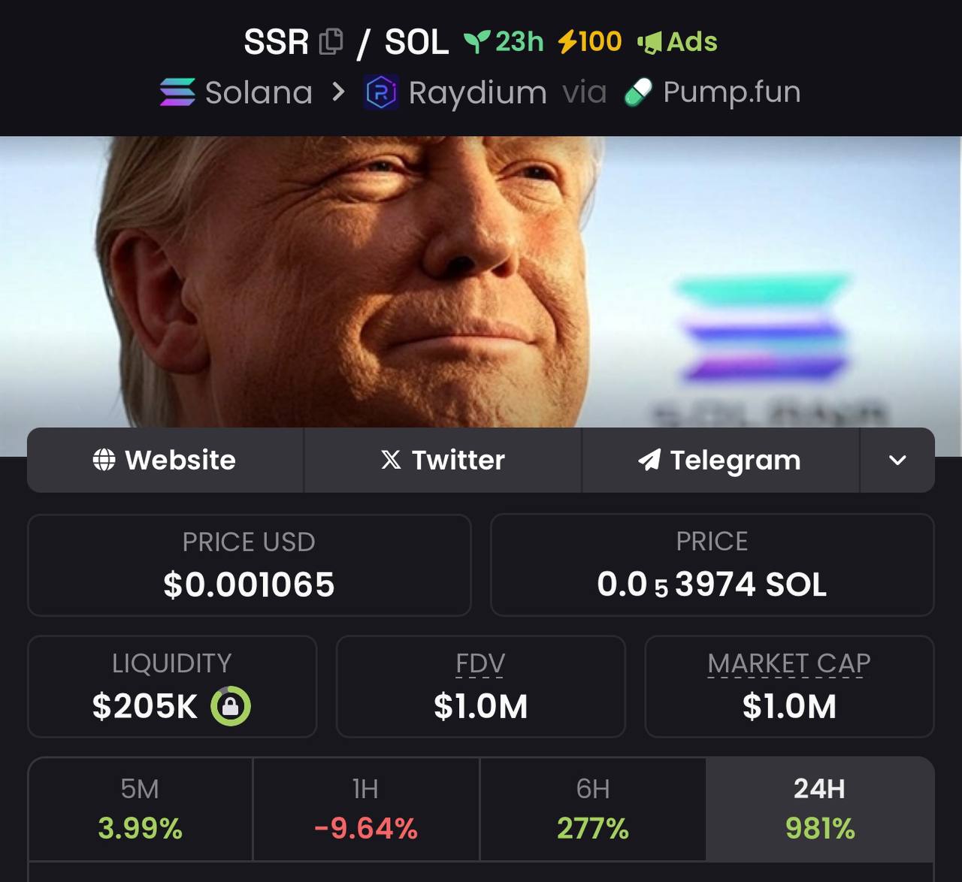Select the 5M timeframe tab
Screen dimensions: 962x882
(141, 809)
